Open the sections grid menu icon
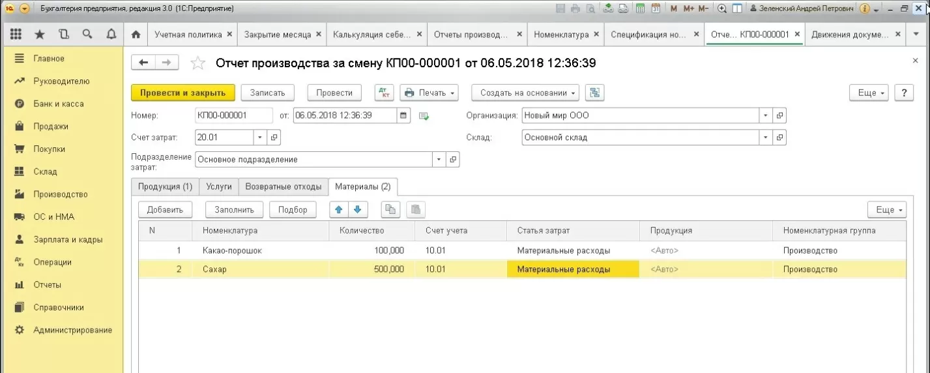Screen dimensions: 930x373 [x=16, y=34]
